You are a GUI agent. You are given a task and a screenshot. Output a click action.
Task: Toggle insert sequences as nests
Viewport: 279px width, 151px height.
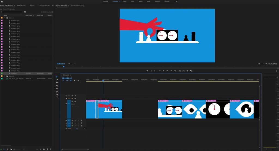[63, 80]
